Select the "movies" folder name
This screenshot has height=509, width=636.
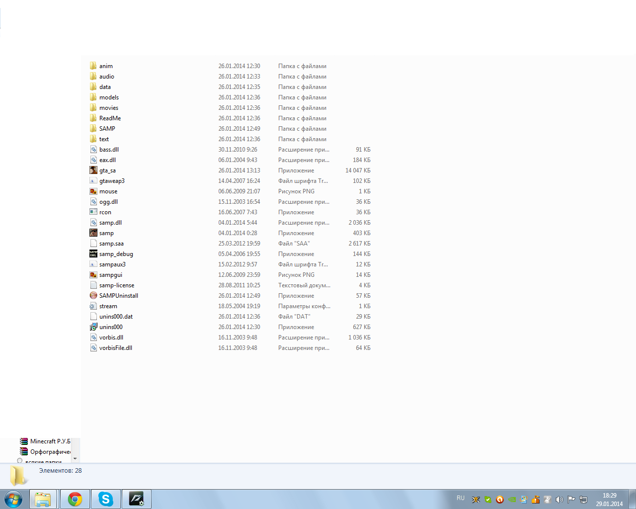(109, 108)
